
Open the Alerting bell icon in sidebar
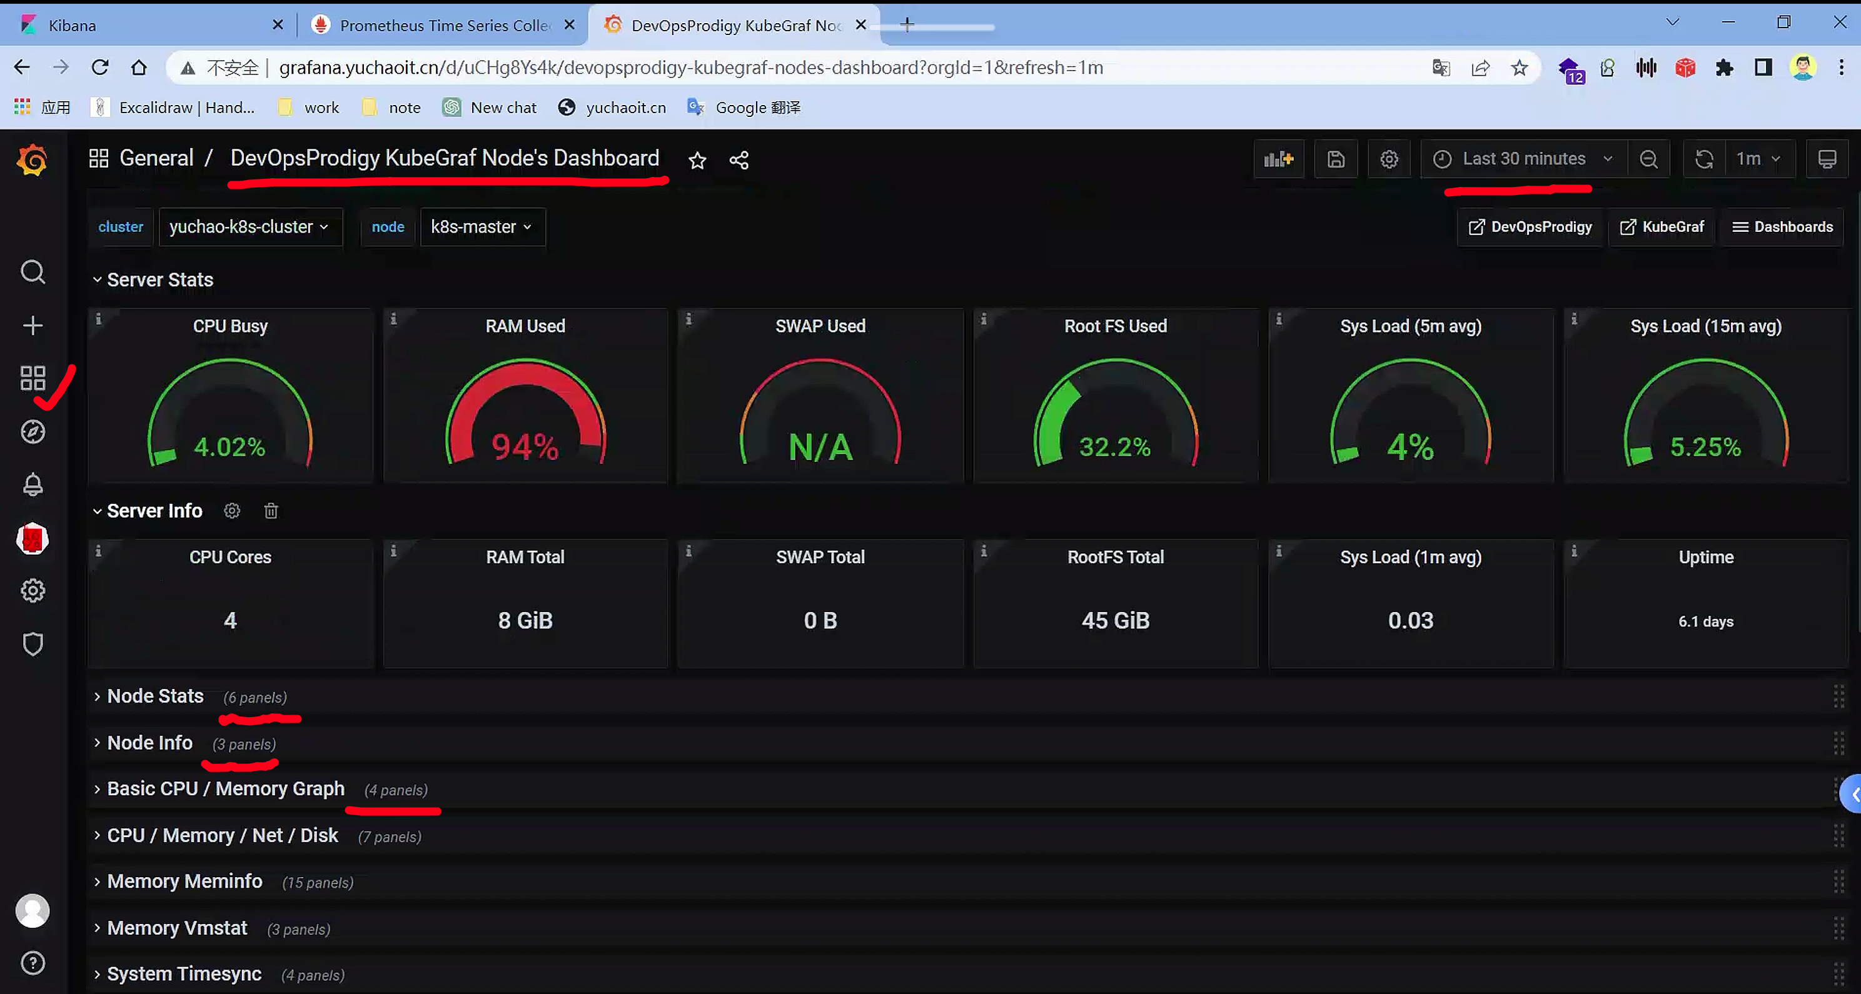point(33,484)
